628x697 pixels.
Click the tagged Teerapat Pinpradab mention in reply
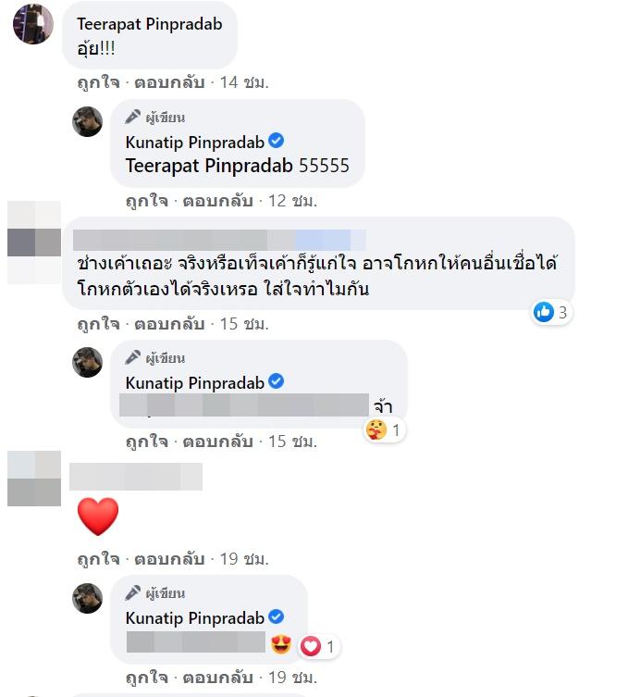[209, 166]
